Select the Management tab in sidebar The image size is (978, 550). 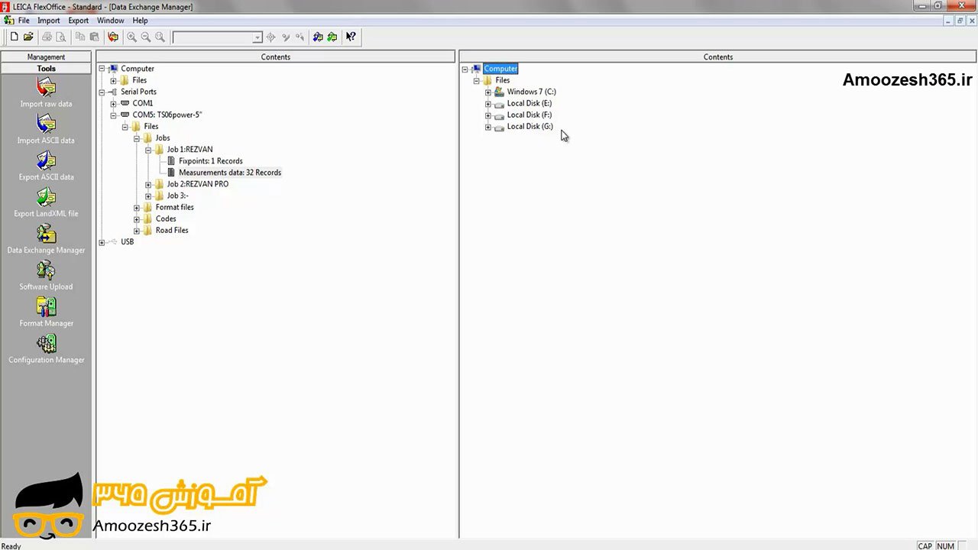(x=46, y=57)
